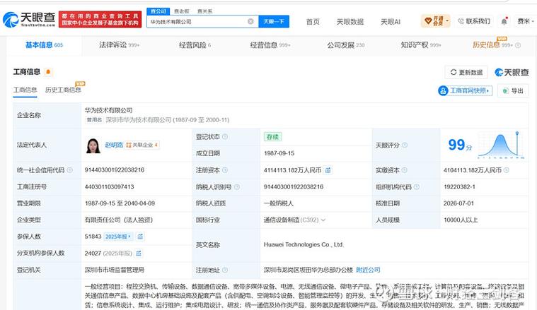
Task: Switch to the 经营风险 tab
Action: pos(195,44)
